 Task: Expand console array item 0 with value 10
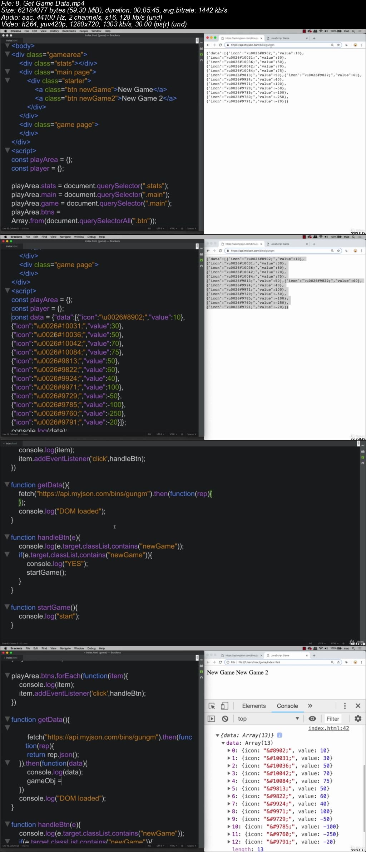[229, 750]
